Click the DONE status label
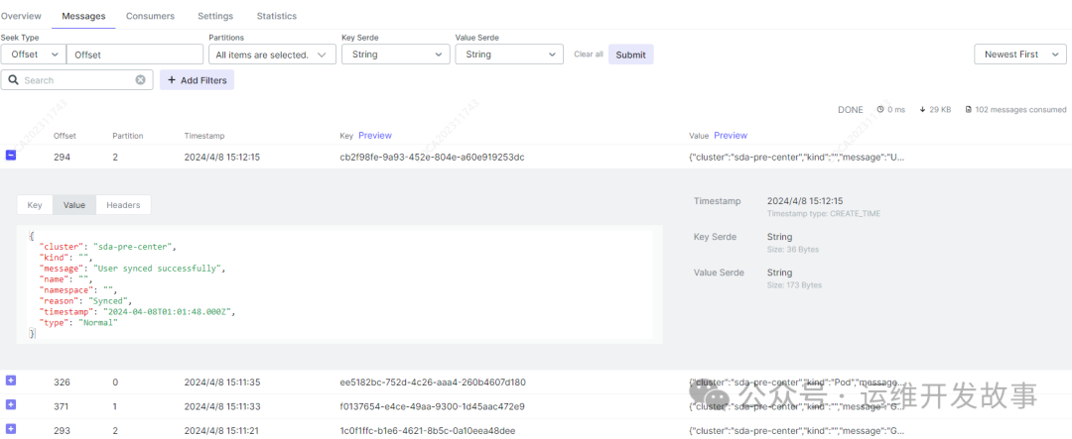 pyautogui.click(x=851, y=109)
